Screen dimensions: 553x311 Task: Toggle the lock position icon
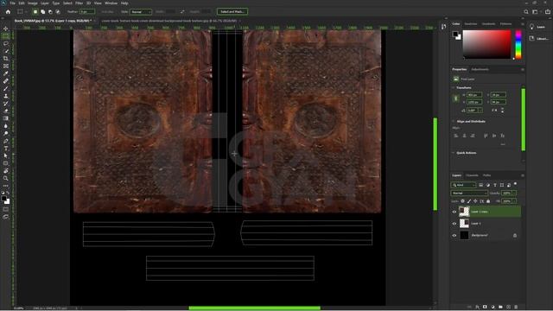pyautogui.click(x=475, y=201)
